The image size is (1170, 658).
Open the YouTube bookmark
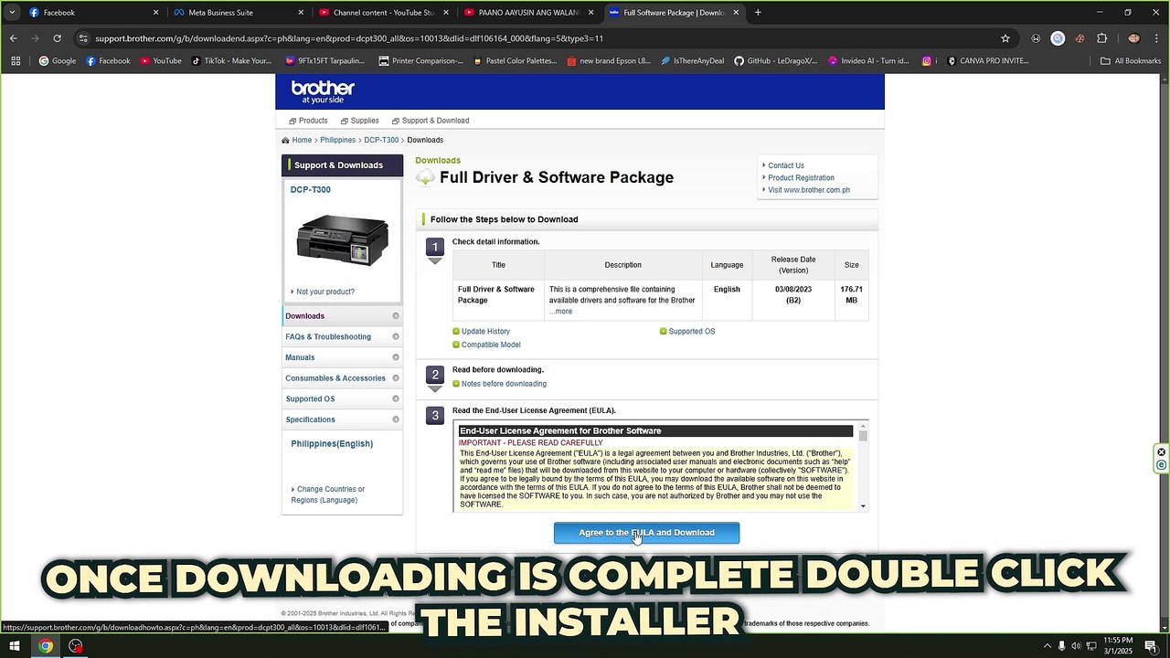[160, 60]
